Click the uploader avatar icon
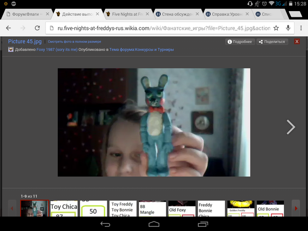 click(11, 49)
